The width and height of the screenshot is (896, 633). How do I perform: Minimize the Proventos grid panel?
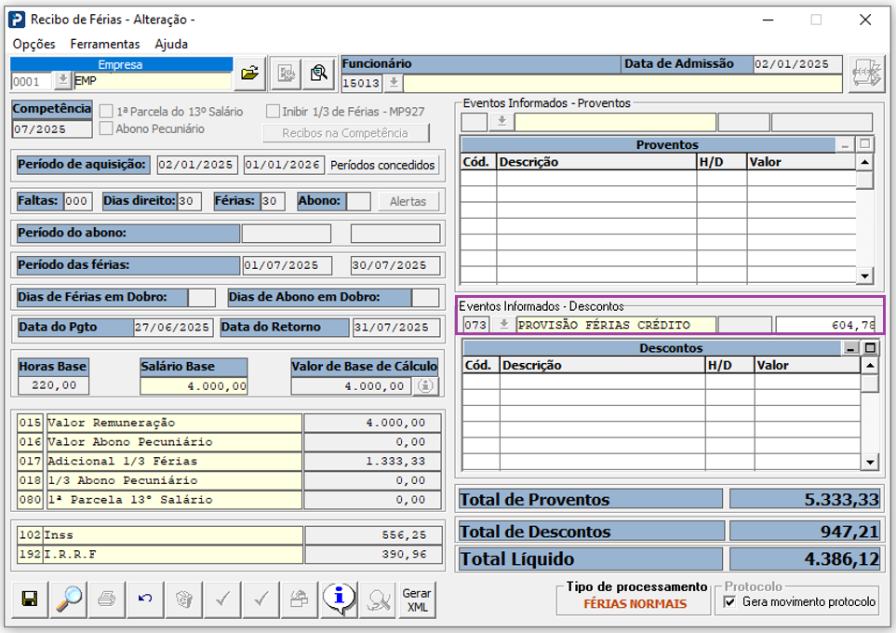(x=845, y=144)
